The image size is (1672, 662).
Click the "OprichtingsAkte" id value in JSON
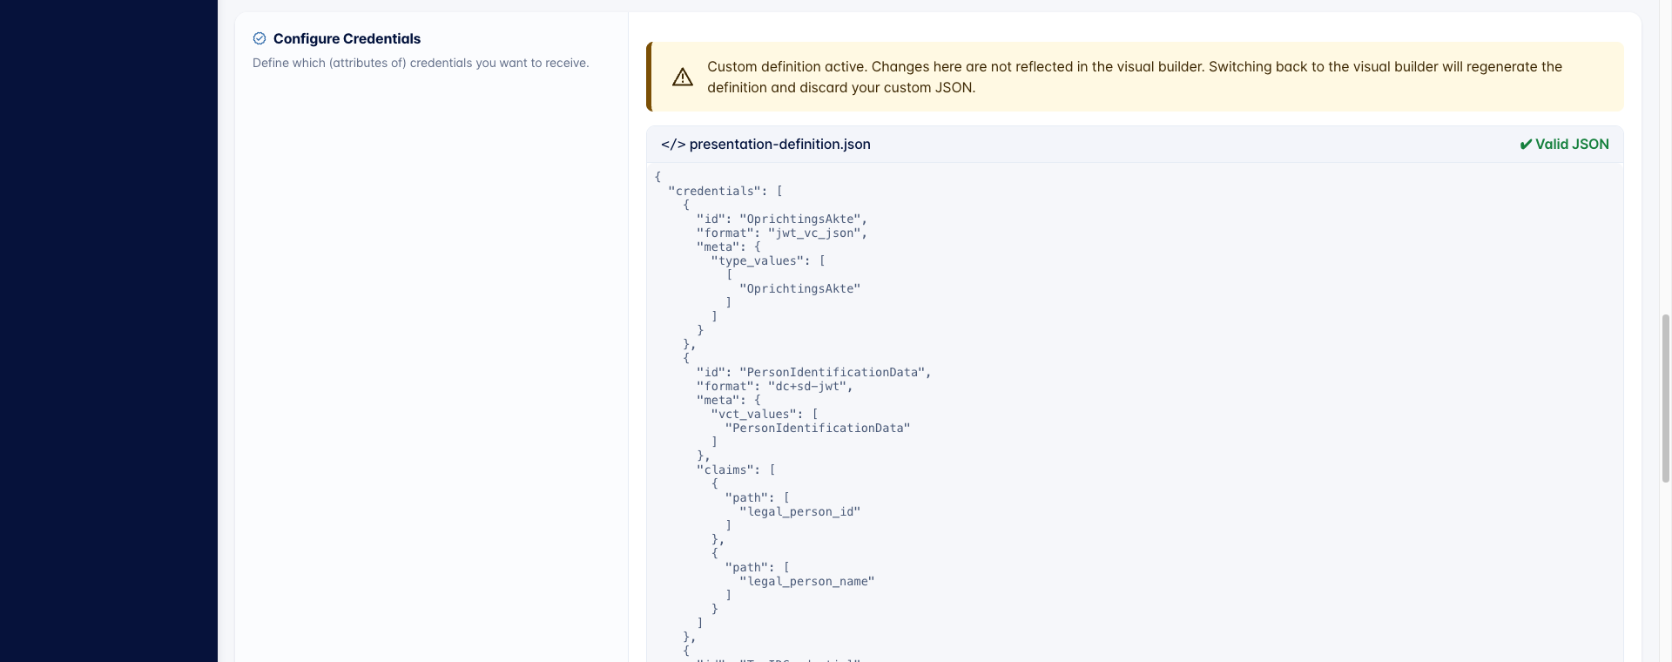click(x=799, y=219)
